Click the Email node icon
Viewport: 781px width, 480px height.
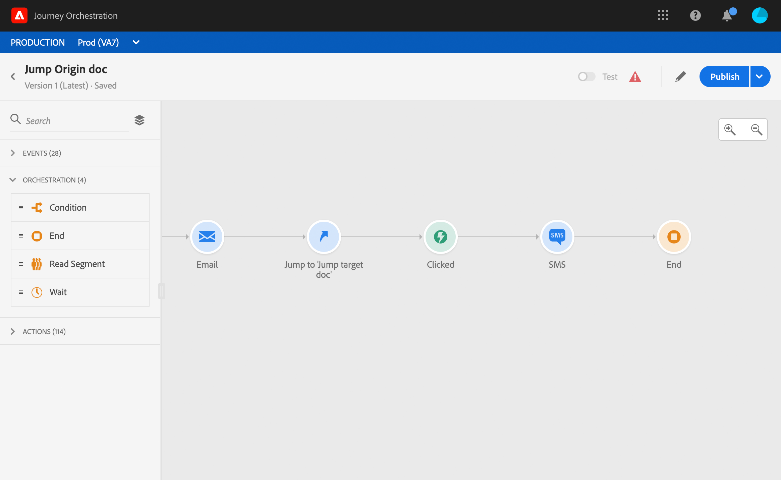tap(208, 235)
